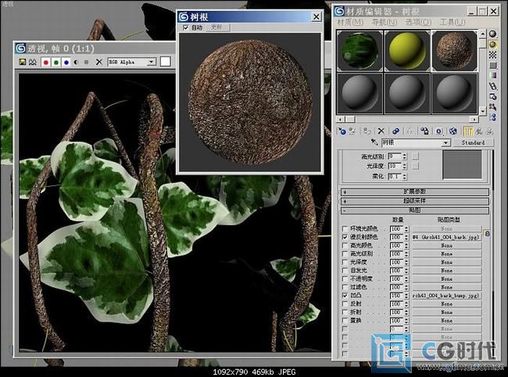Viewport: 508px width, 377px height.
Task: Enable the 环境光颜色 map checkbox
Action: 345,228
